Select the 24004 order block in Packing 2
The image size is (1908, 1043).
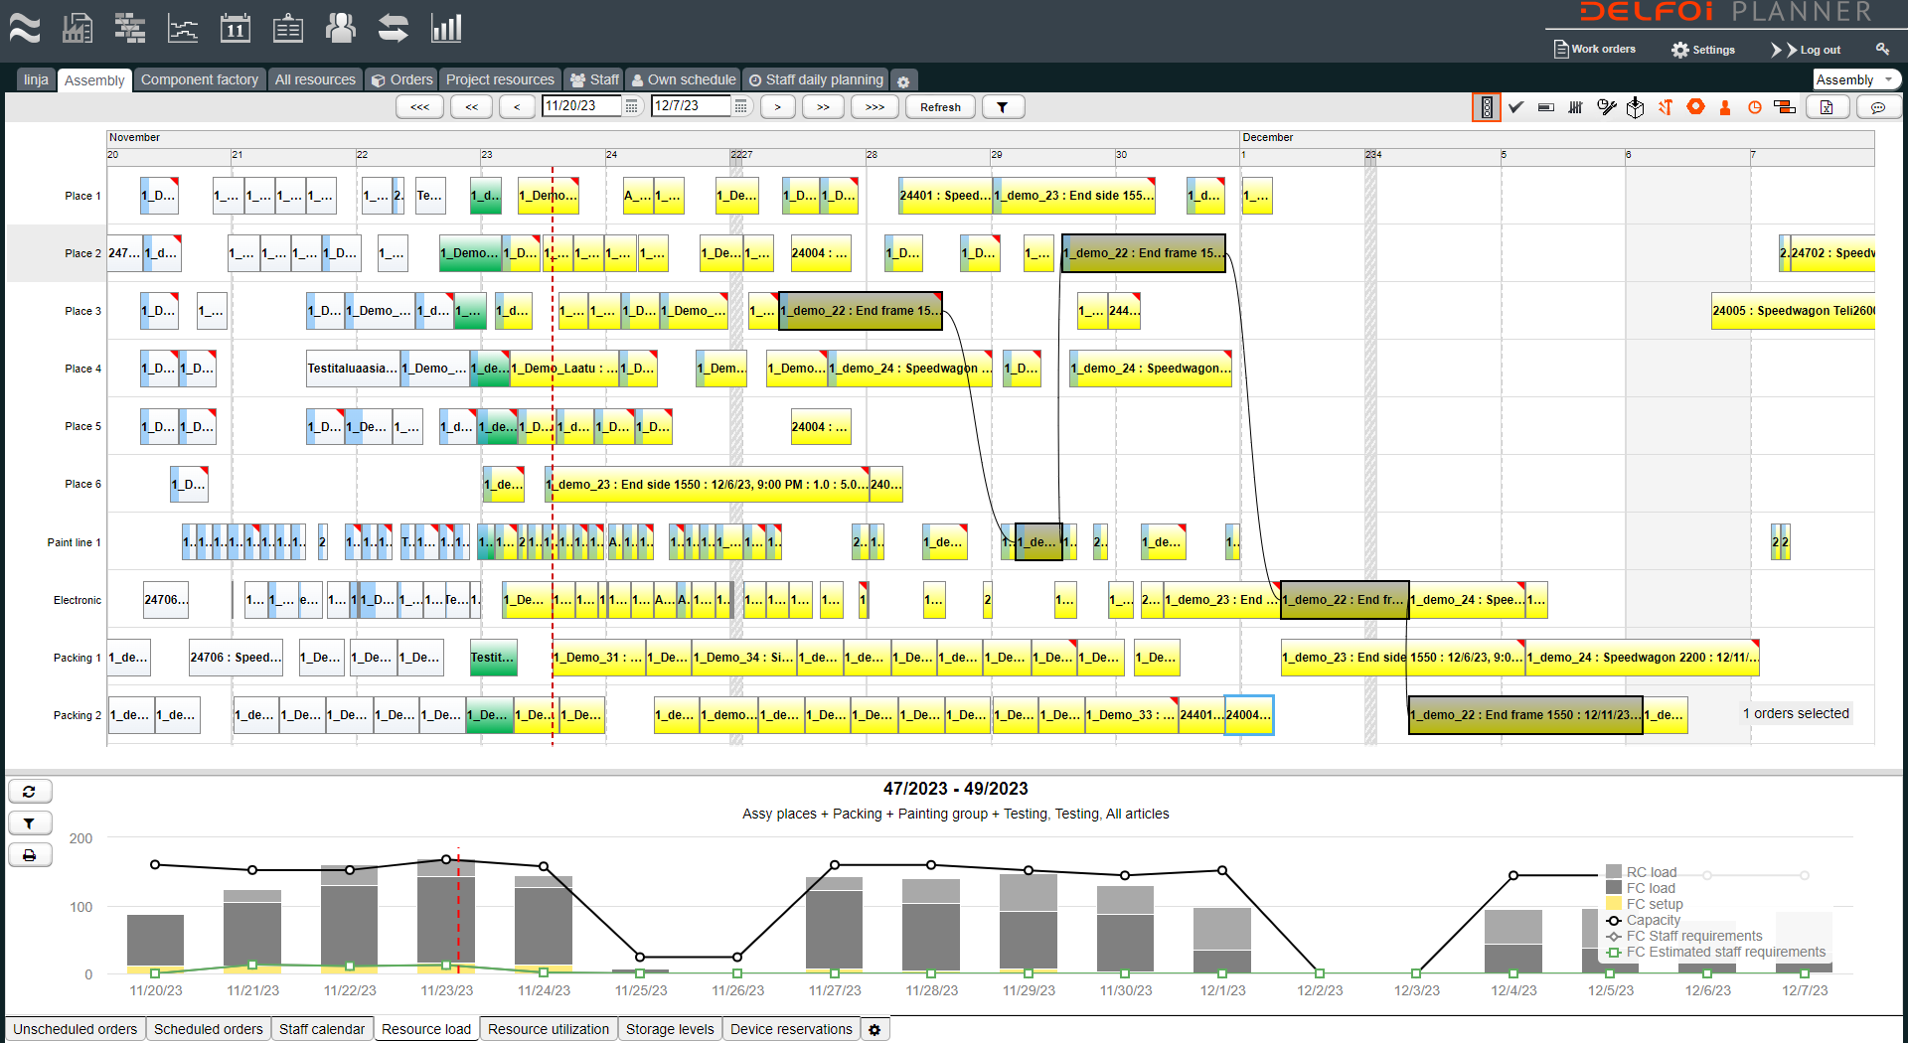[x=1248, y=715]
